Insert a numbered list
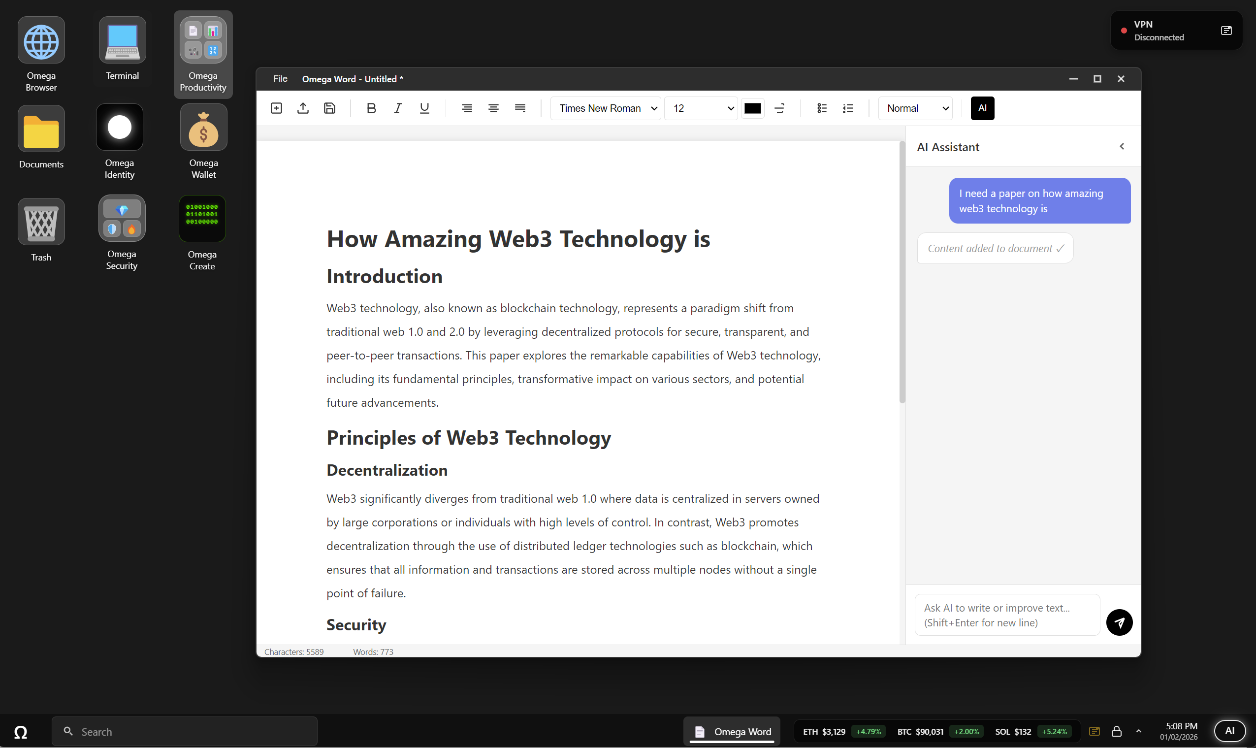 848,108
